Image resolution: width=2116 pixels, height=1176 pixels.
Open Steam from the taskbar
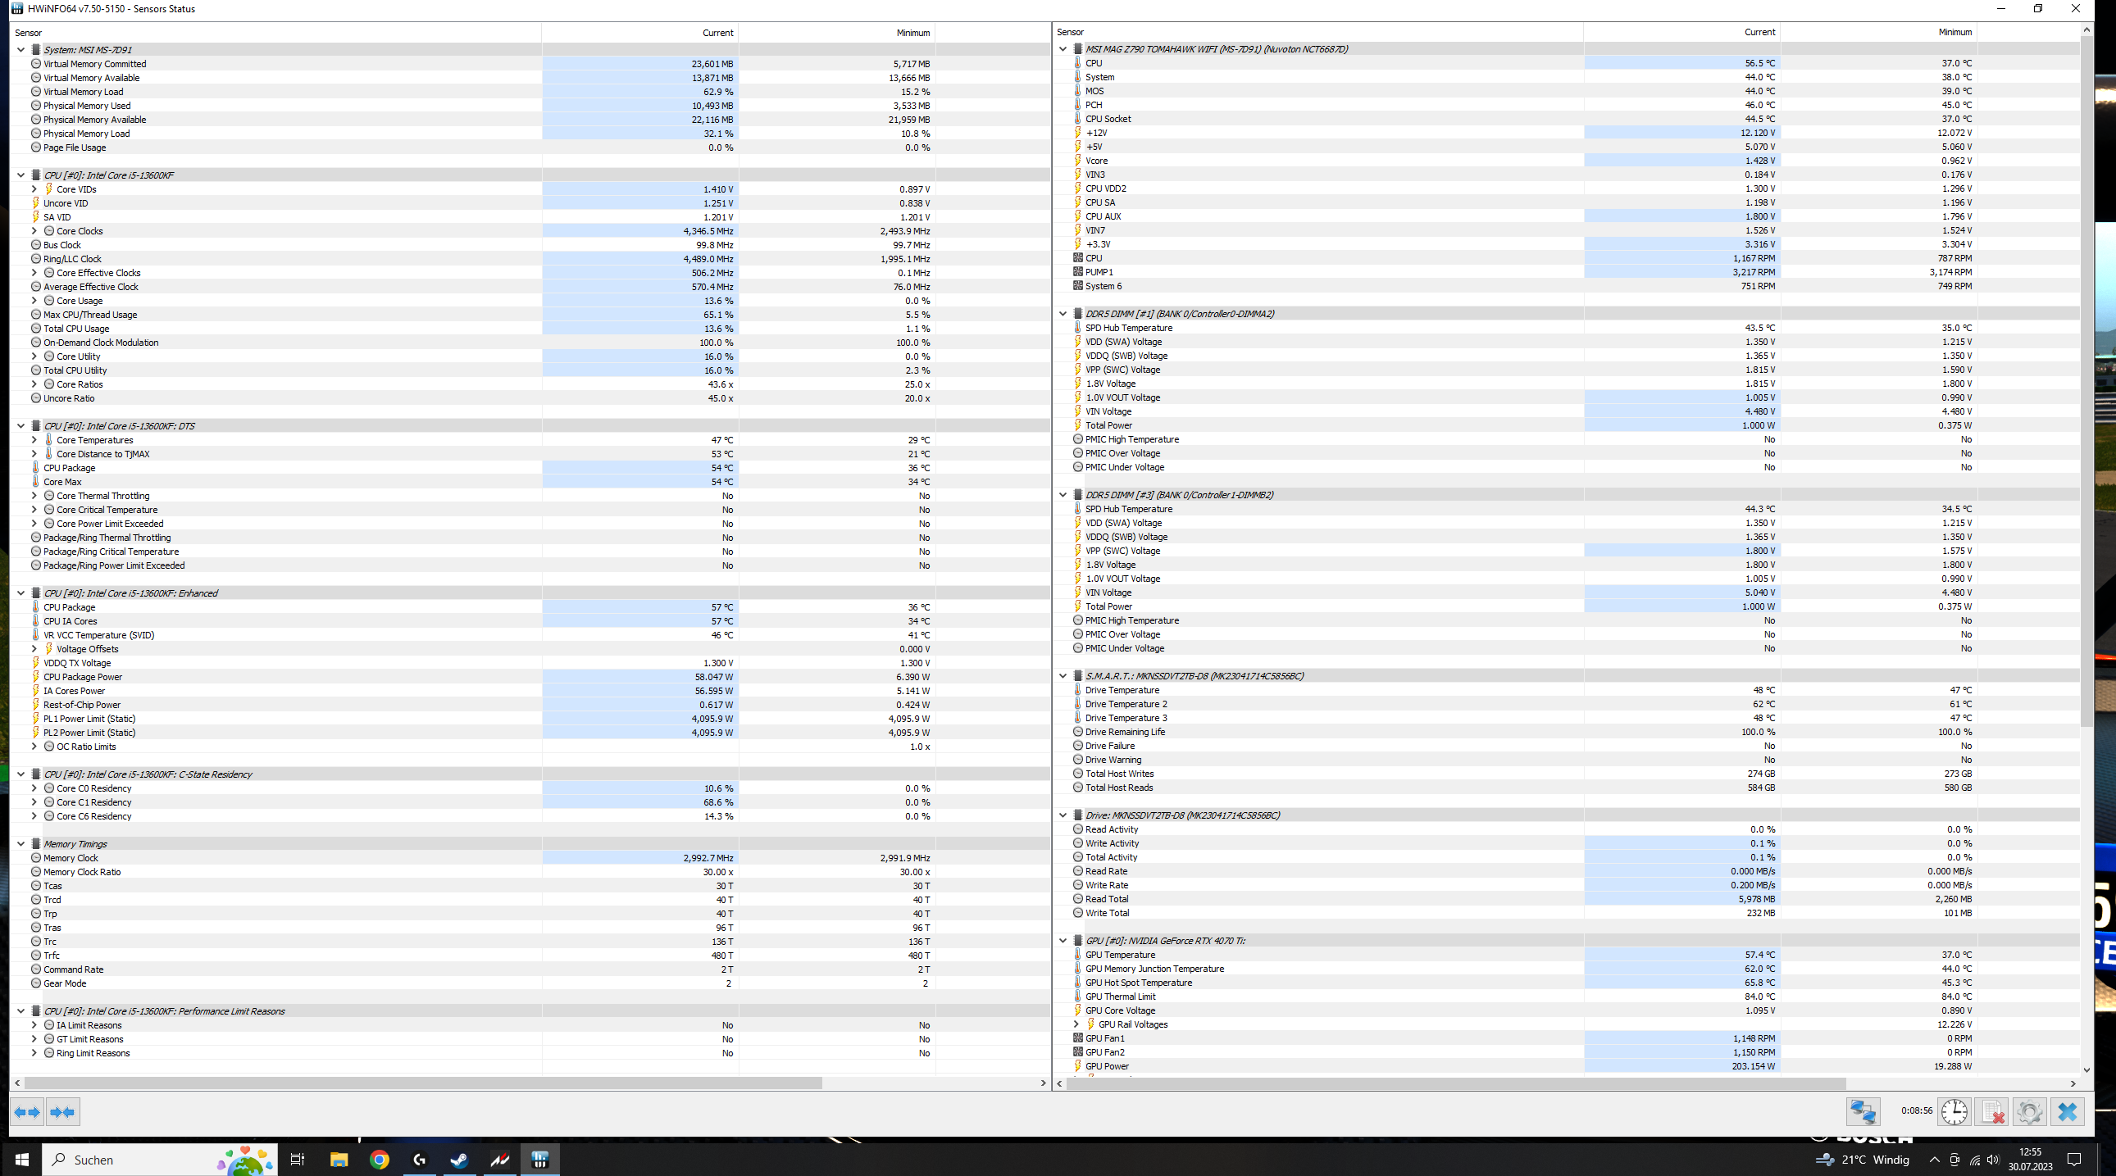459,1160
